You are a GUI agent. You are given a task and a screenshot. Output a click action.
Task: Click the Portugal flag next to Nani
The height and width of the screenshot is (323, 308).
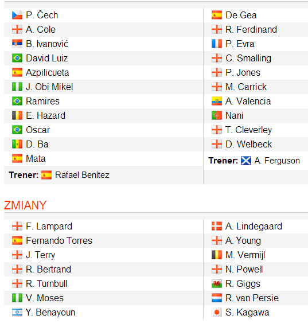pos(217,115)
